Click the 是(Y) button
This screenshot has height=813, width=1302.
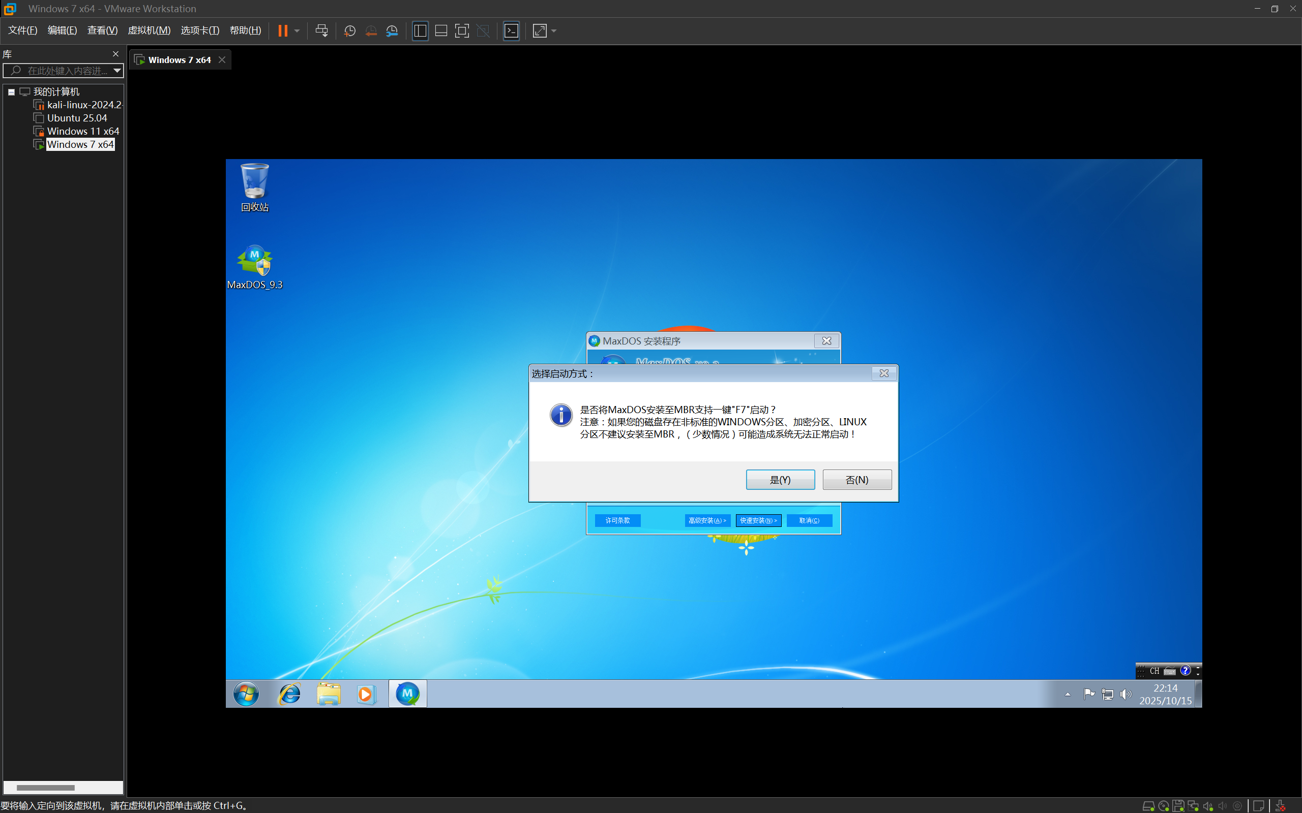tap(780, 480)
